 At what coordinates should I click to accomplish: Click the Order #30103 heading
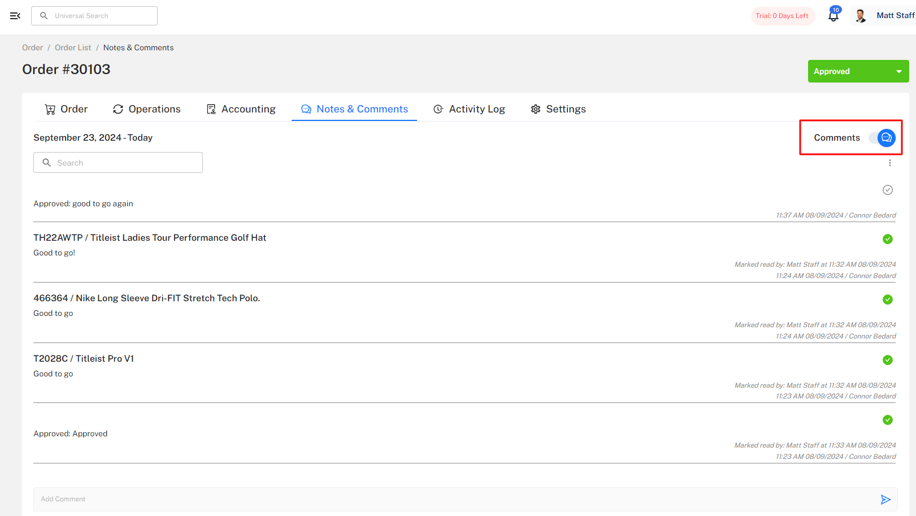(x=66, y=70)
